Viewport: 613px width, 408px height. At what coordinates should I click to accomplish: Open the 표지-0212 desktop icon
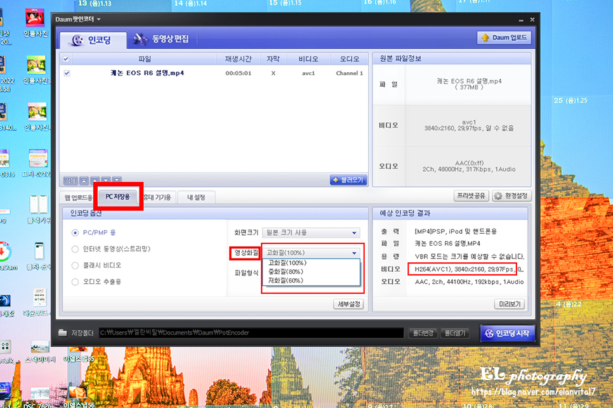[37, 163]
